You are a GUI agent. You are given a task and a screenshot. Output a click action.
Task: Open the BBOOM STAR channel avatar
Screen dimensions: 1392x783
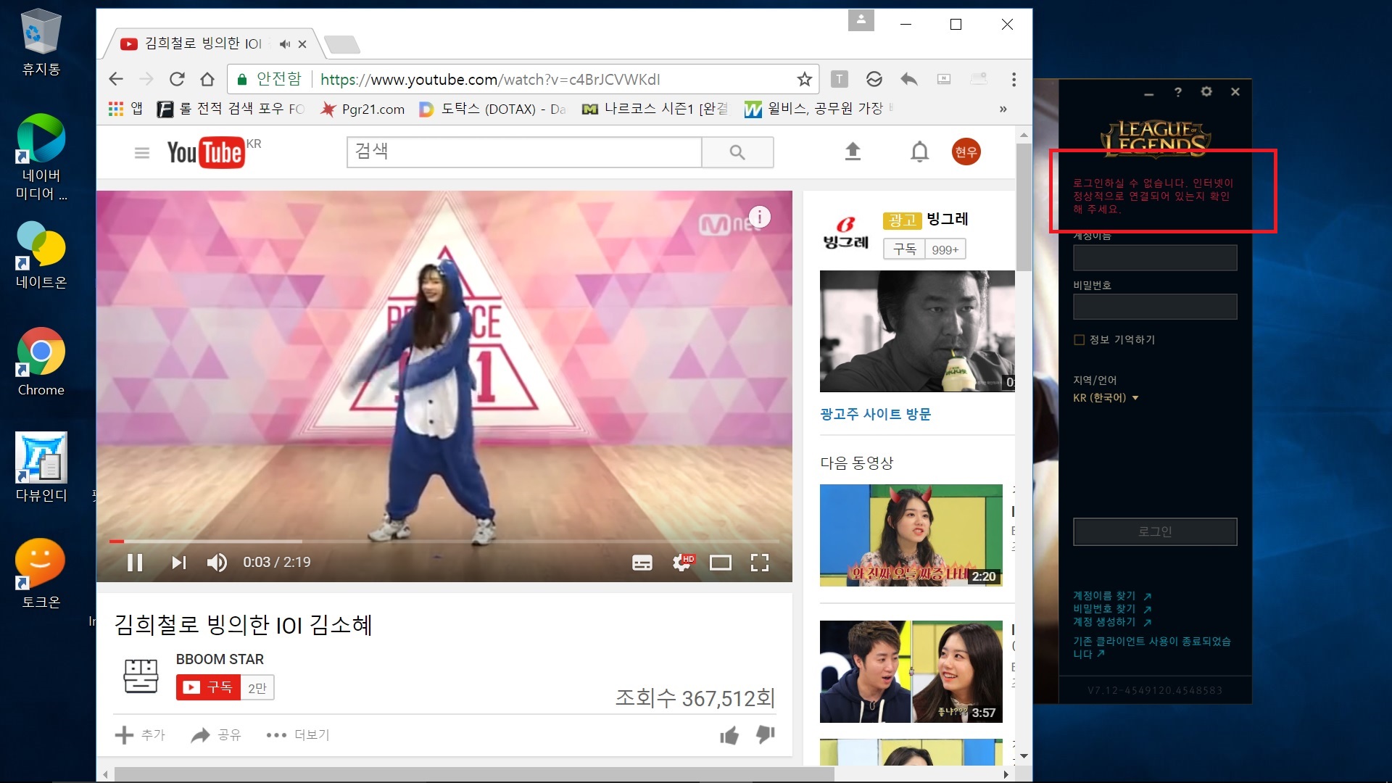[141, 676]
